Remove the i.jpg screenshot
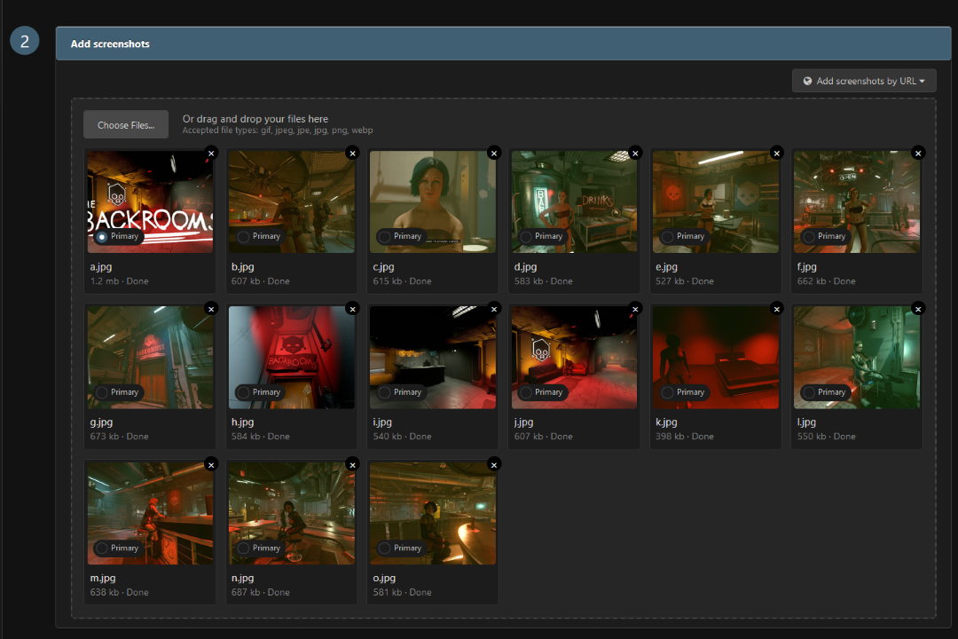Image resolution: width=958 pixels, height=639 pixels. (494, 309)
